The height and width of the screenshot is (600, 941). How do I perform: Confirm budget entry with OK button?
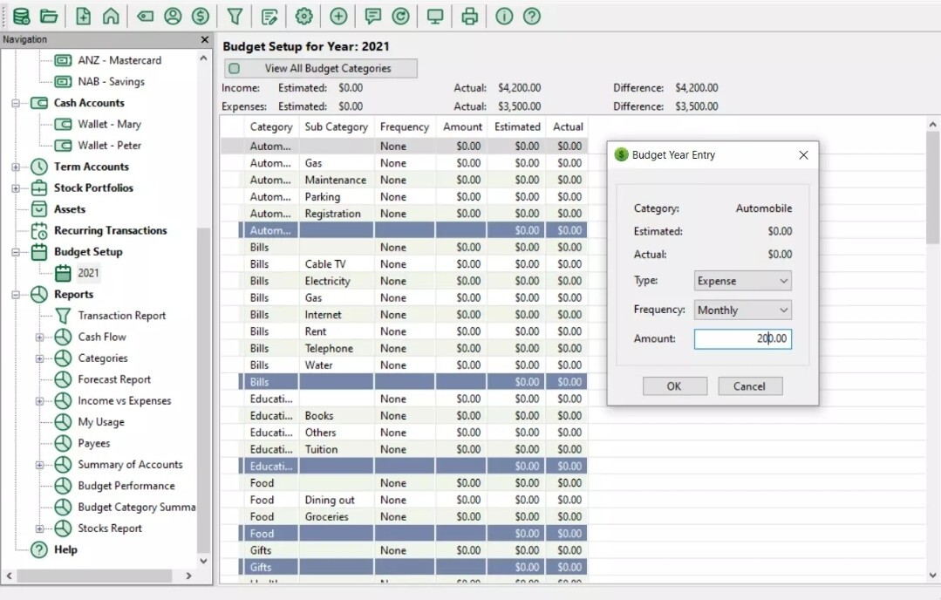click(x=674, y=386)
